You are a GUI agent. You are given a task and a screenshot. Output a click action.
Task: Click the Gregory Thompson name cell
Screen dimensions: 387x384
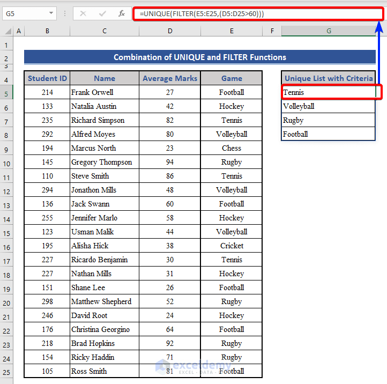point(105,162)
